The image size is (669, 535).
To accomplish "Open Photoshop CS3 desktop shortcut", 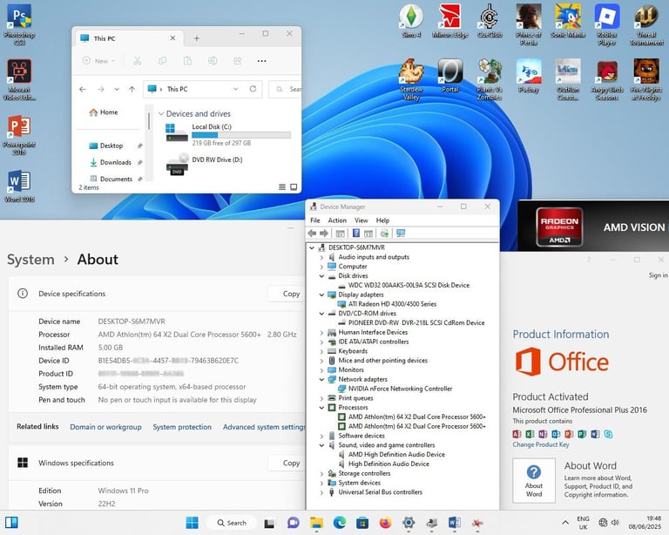I will [x=19, y=24].
